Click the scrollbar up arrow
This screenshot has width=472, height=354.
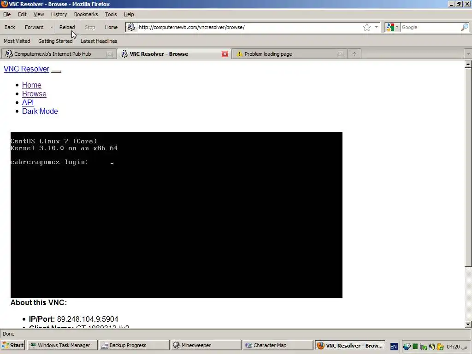(468, 64)
